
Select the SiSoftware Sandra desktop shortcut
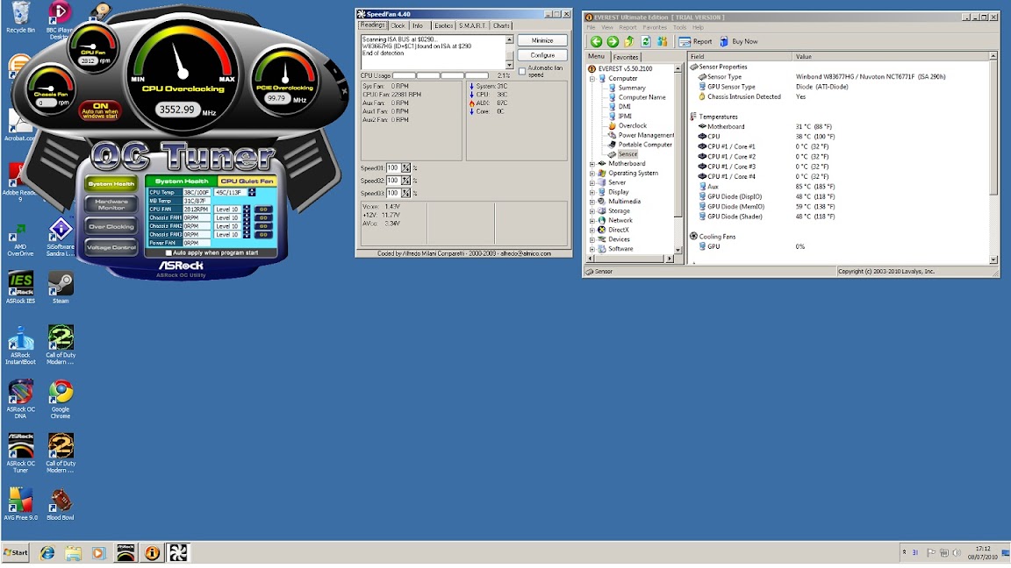[x=61, y=237]
